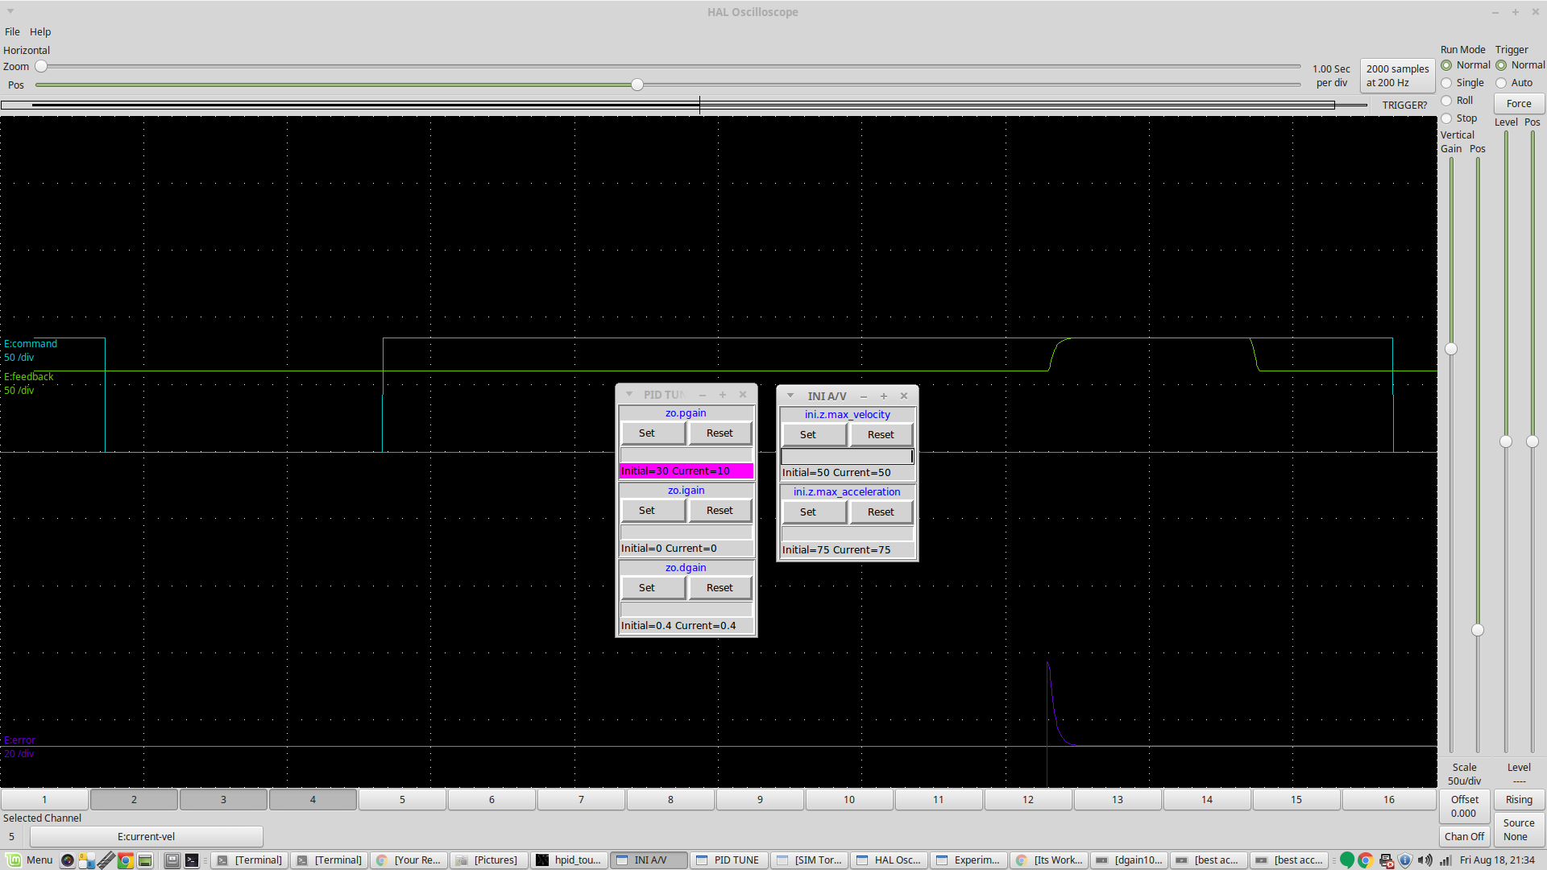The width and height of the screenshot is (1547, 870).
Task: Click the E:current-vel selected channel button
Action: click(146, 836)
